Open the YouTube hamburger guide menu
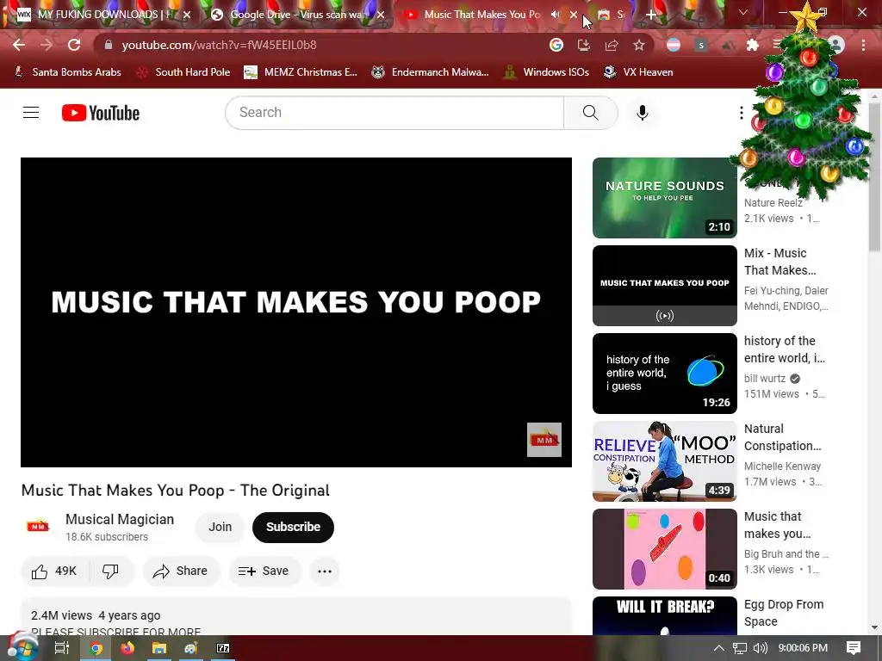882x661 pixels. (x=31, y=113)
